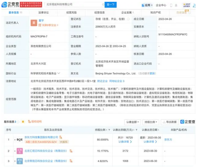Switch to the 企业发展 tab
The image size is (197, 168).
[x=127, y=12]
